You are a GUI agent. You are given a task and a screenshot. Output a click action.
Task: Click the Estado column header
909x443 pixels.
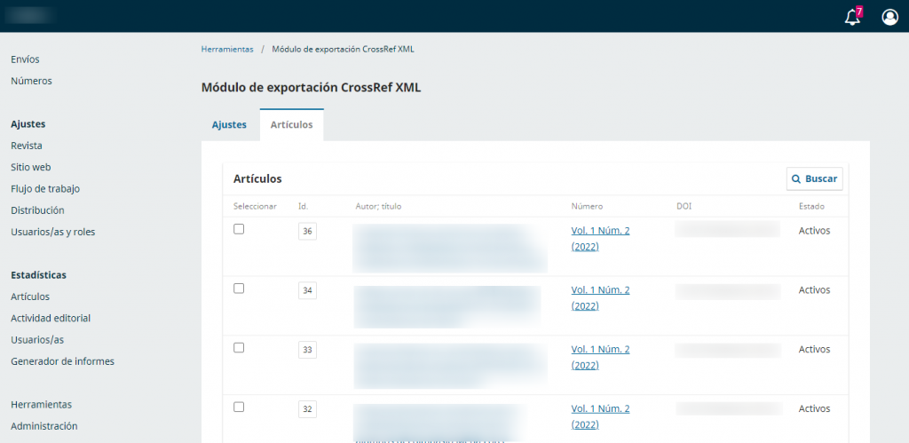coord(811,206)
